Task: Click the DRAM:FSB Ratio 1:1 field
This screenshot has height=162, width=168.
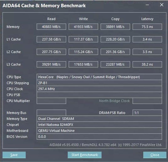Action: tap(147, 113)
